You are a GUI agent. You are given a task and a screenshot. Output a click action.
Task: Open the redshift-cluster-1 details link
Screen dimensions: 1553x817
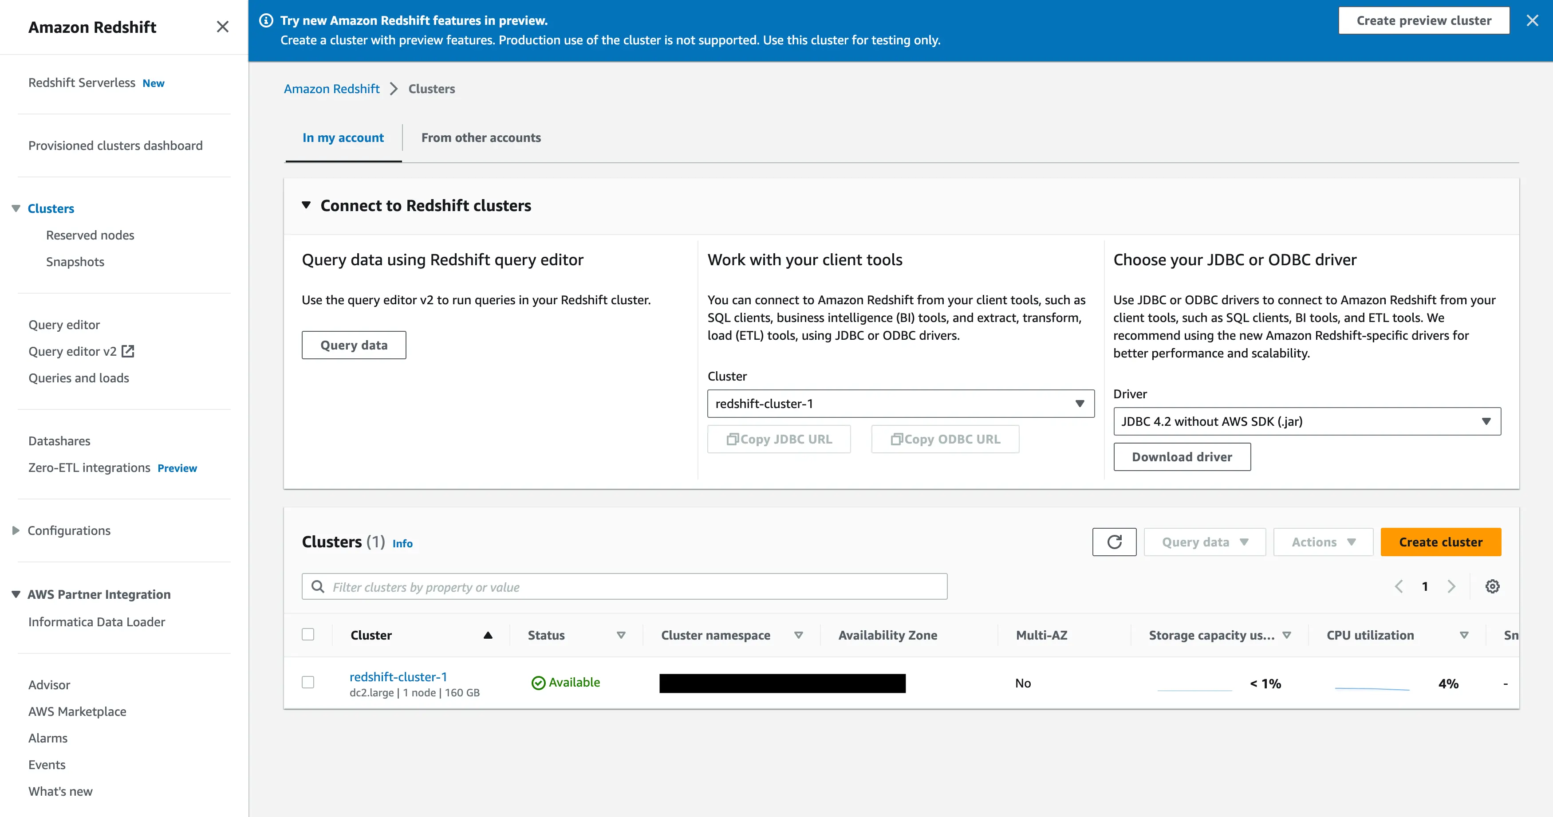398,676
